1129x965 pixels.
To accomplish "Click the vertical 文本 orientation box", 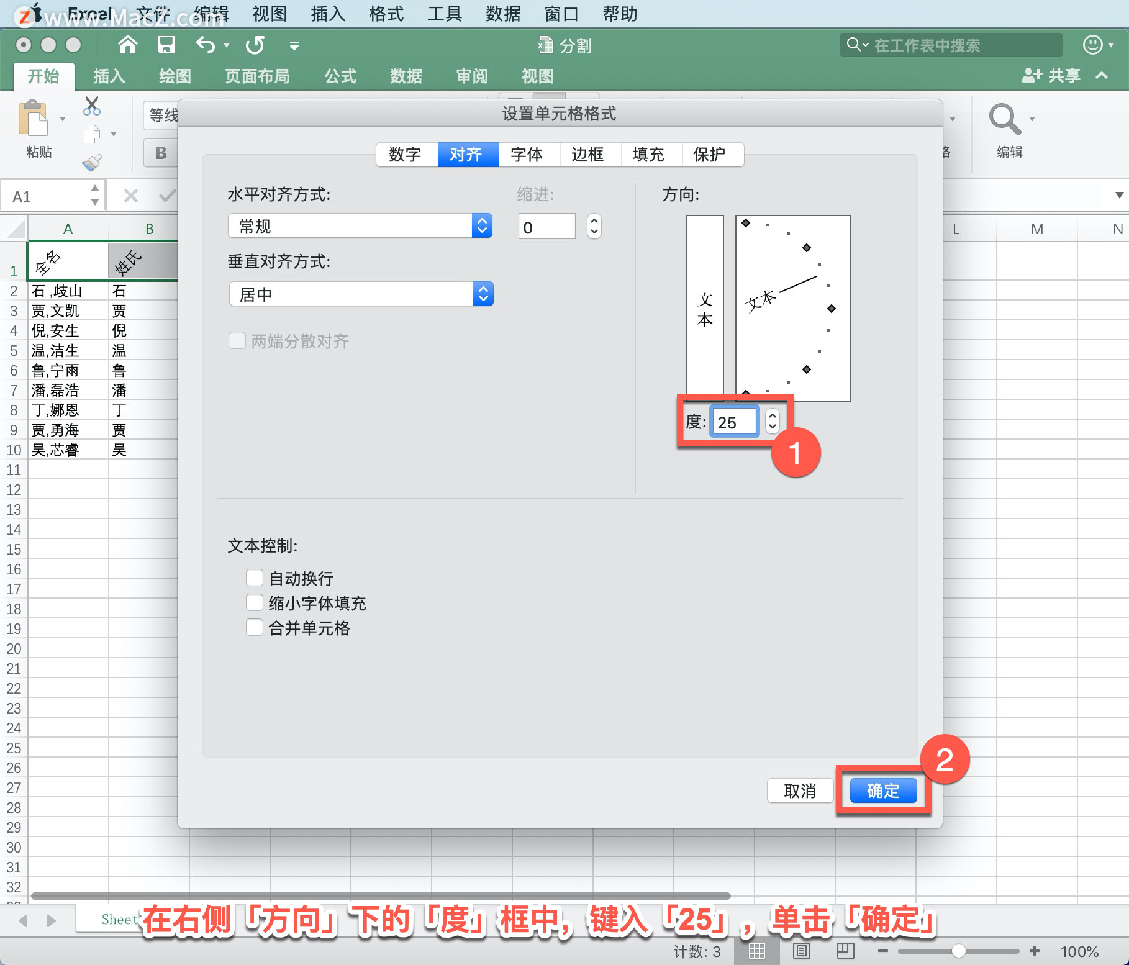I will click(705, 308).
